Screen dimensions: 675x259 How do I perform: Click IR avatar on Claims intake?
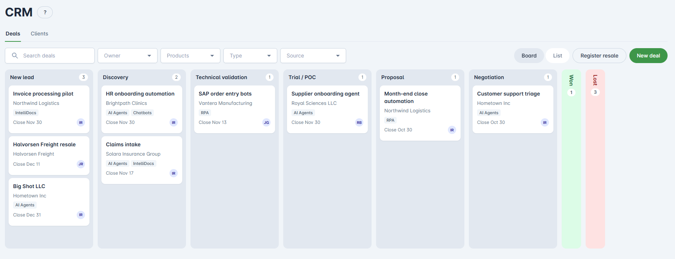click(174, 173)
